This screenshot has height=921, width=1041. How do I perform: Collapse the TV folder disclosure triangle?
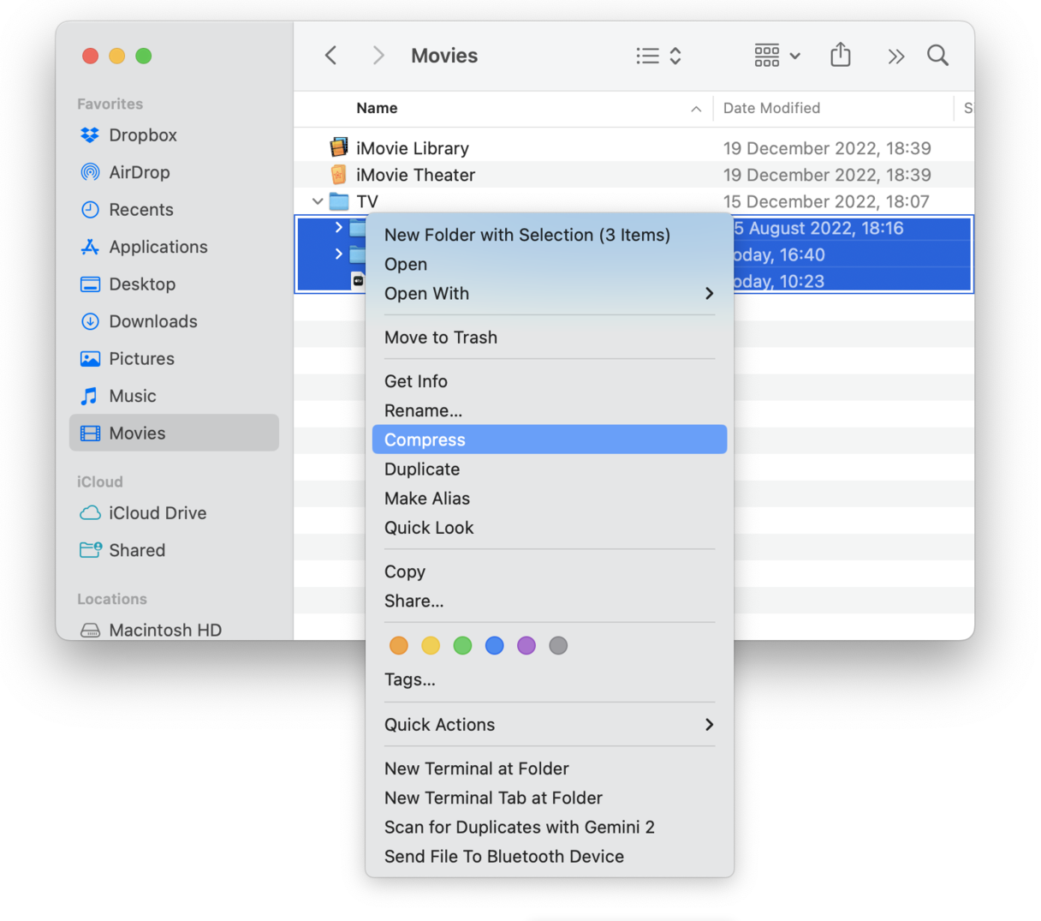coord(317,201)
